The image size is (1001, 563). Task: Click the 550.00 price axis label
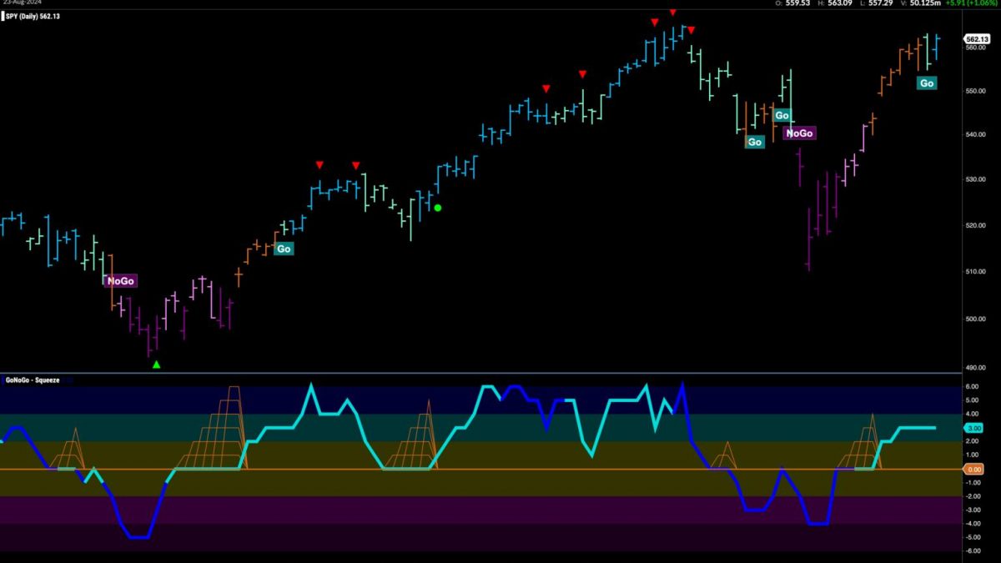[x=974, y=90]
